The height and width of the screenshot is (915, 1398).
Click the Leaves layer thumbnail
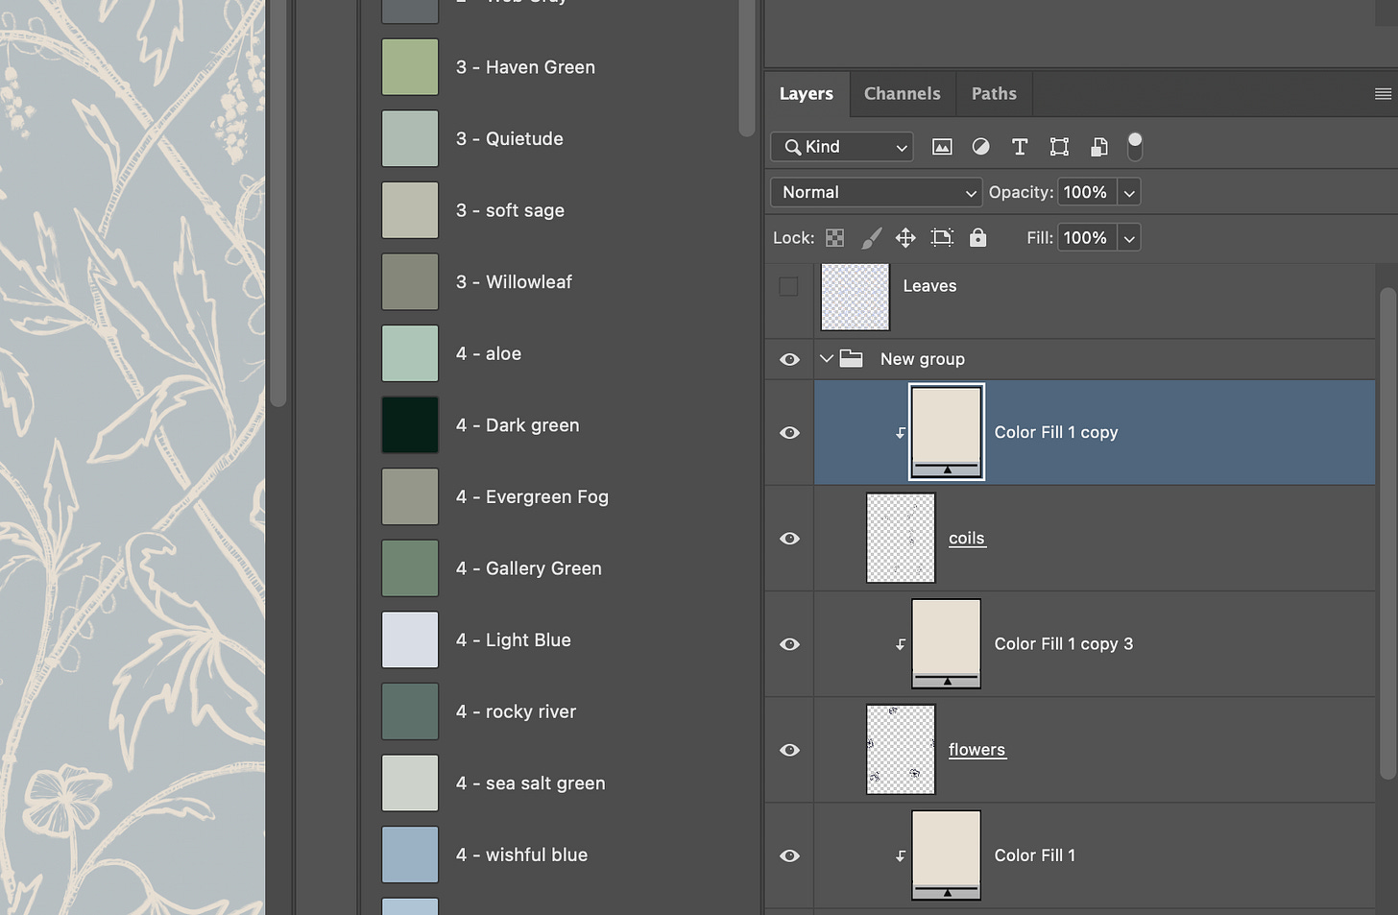(856, 297)
